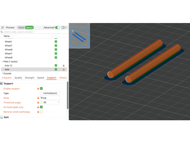
Task: Click the lock icon beside Threshold angle
Action: [x=38, y=102]
